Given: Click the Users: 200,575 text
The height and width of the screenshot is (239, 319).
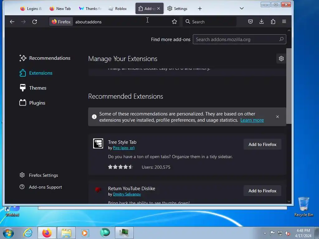Looking at the screenshot, I should (156, 167).
